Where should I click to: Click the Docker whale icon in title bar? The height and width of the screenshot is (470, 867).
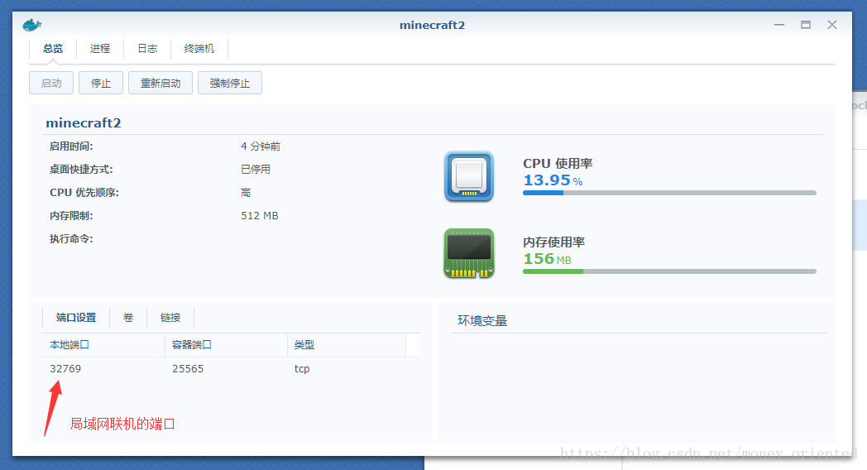32,25
